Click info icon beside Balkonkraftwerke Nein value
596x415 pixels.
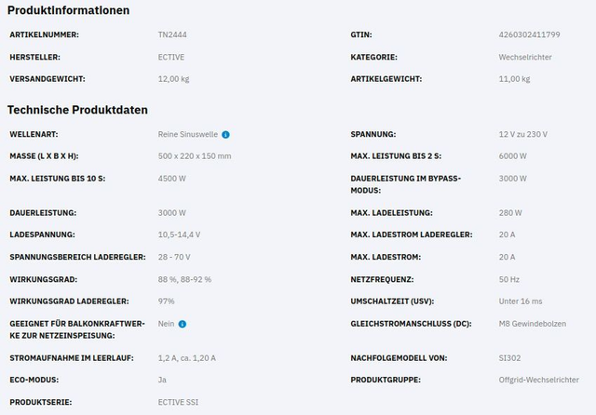[183, 324]
